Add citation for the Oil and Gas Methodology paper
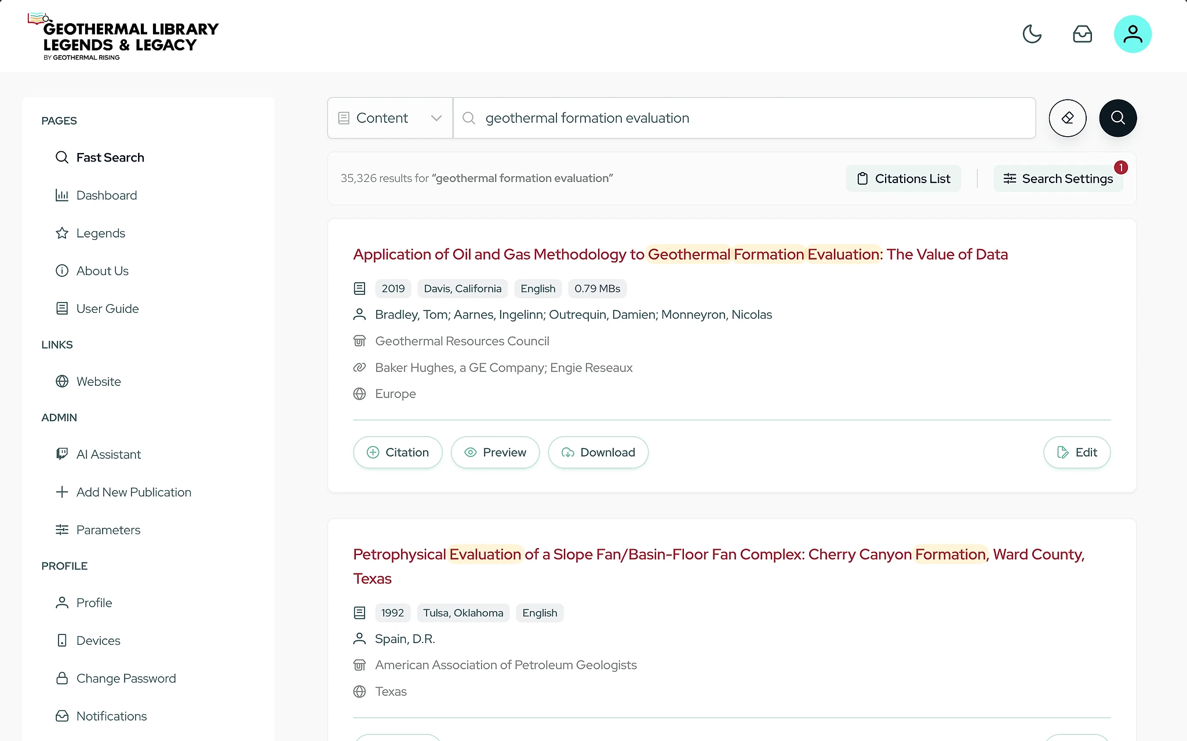The width and height of the screenshot is (1187, 741). (x=398, y=452)
